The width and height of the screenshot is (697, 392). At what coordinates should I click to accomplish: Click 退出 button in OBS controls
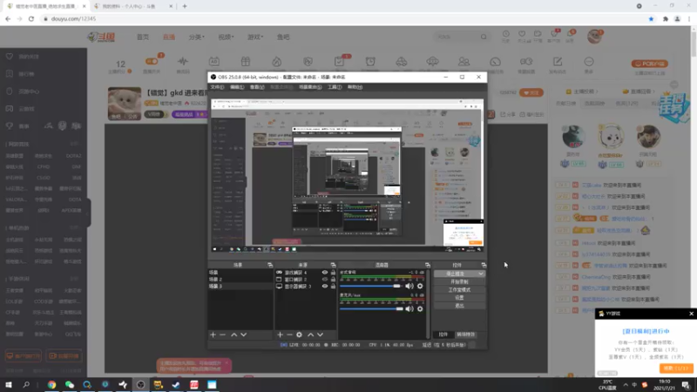click(x=459, y=306)
